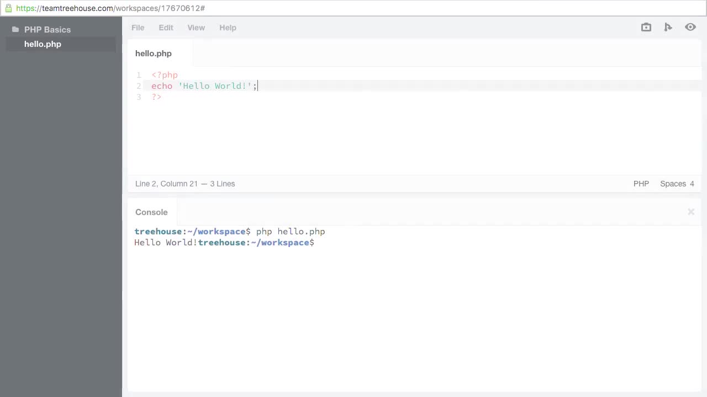This screenshot has width=707, height=397.
Task: Open the View menu
Action: [x=196, y=28]
